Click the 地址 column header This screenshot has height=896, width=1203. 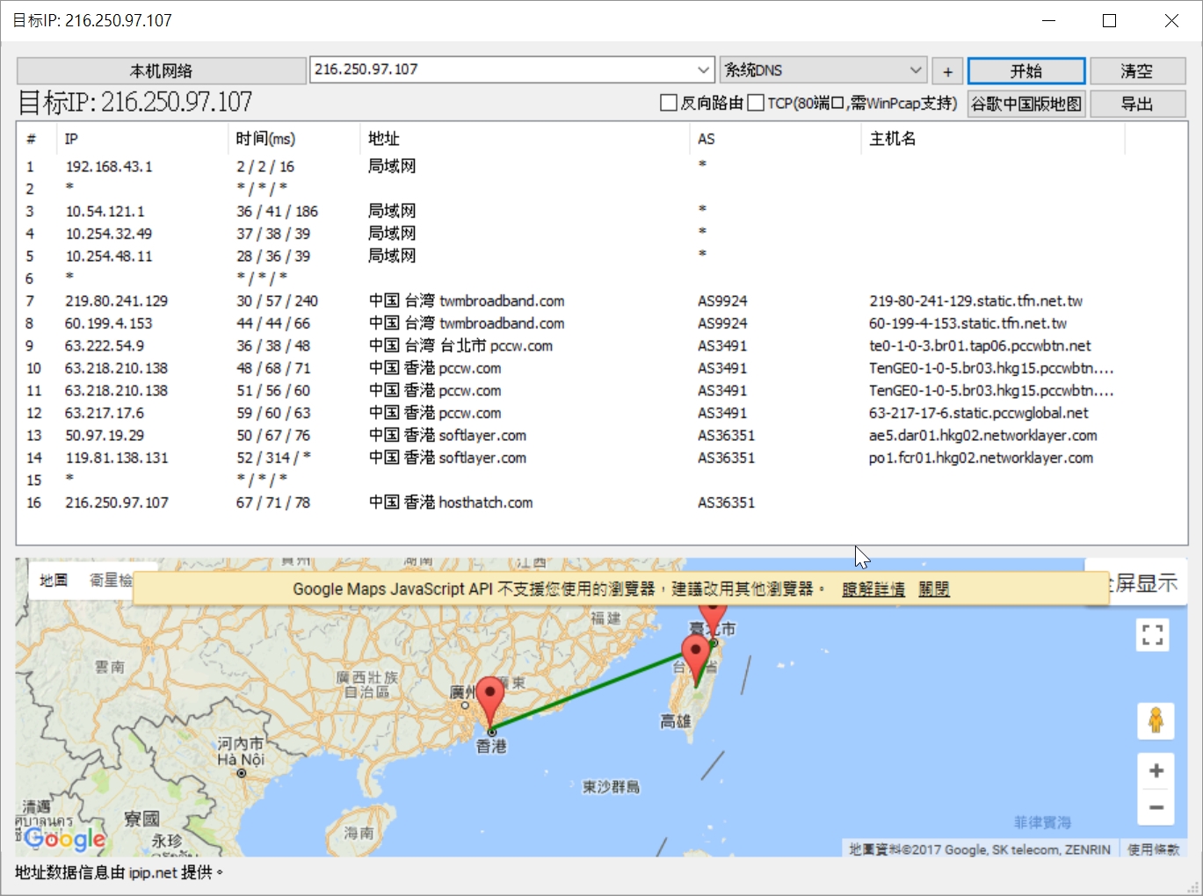pyautogui.click(x=525, y=139)
